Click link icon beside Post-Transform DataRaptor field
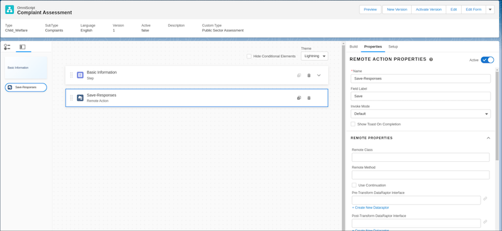502x231 pixels. point(485,222)
